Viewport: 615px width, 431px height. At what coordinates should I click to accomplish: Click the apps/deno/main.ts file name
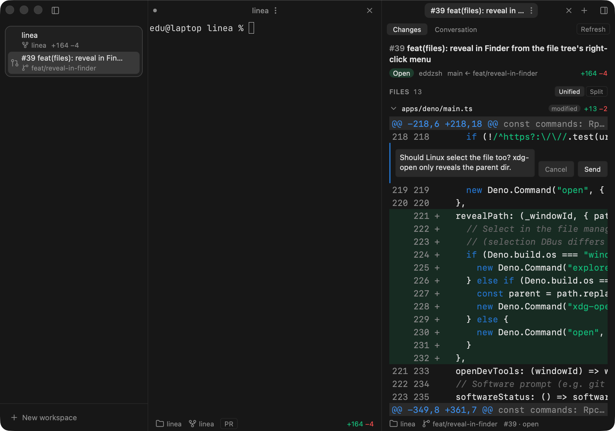(x=437, y=108)
